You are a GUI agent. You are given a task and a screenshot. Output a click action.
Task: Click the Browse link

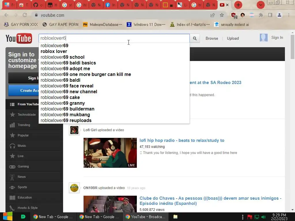pyautogui.click(x=212, y=38)
